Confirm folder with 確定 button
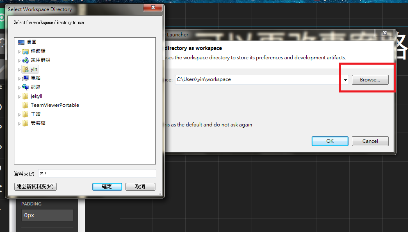The height and width of the screenshot is (232, 408). click(107, 187)
